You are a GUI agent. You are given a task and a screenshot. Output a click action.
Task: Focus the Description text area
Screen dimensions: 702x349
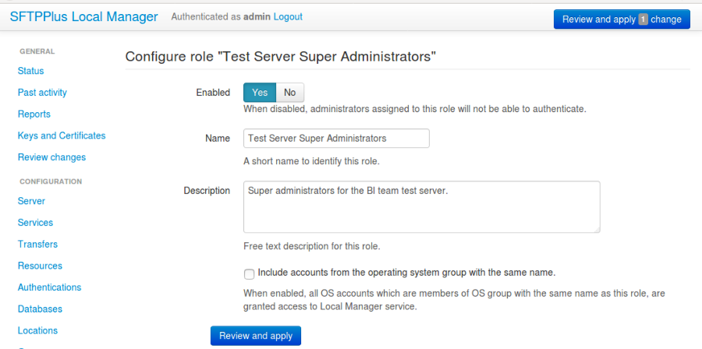[x=421, y=206]
